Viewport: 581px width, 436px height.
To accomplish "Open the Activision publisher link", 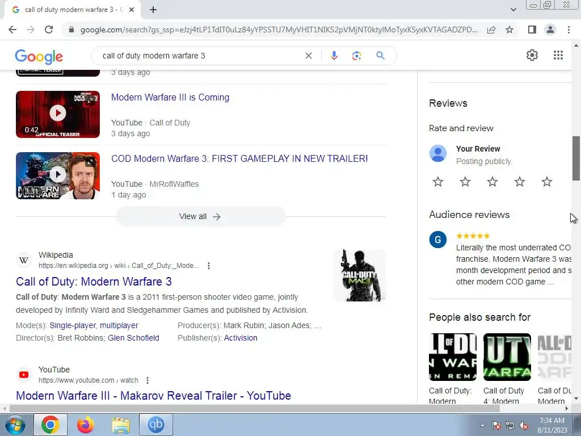I will click(x=241, y=338).
